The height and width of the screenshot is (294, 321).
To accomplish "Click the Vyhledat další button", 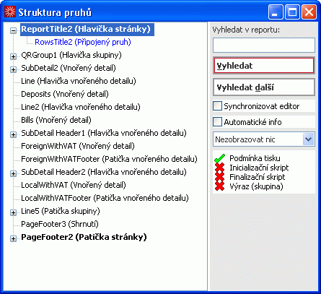I will pyautogui.click(x=264, y=87).
